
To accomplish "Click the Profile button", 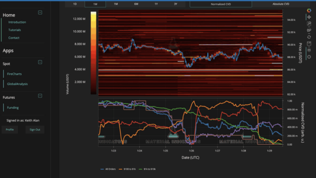I will point(9,130).
